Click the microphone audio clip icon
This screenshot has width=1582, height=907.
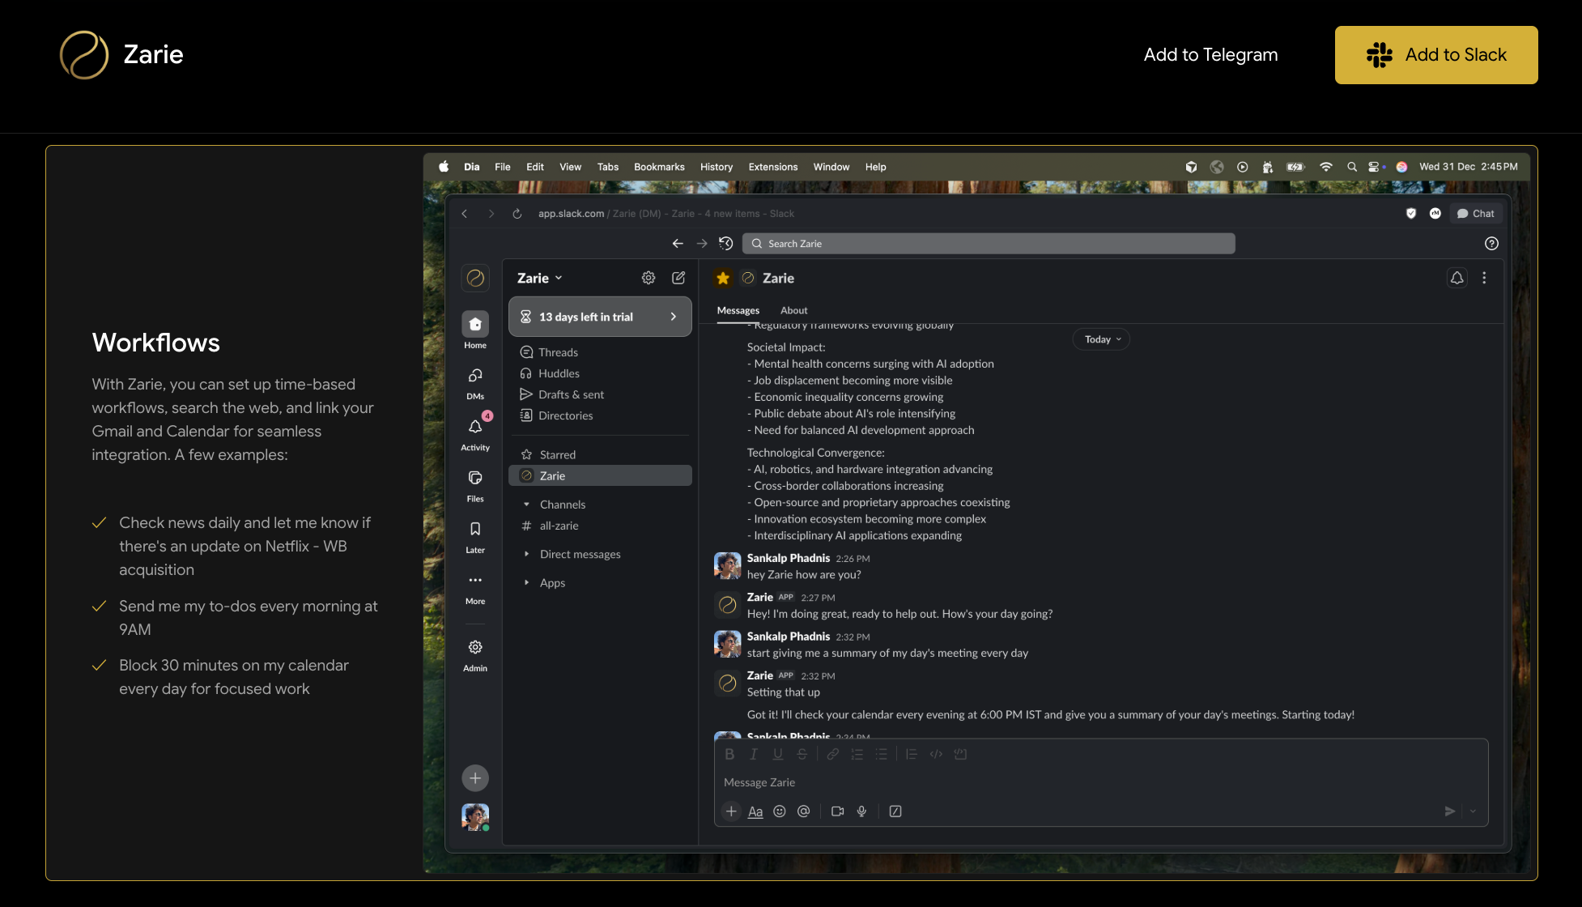(x=861, y=811)
